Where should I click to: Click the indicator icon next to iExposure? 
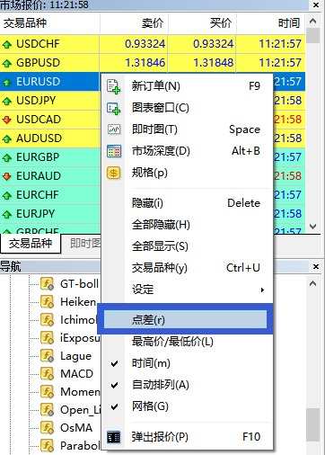pyautogui.click(x=48, y=338)
